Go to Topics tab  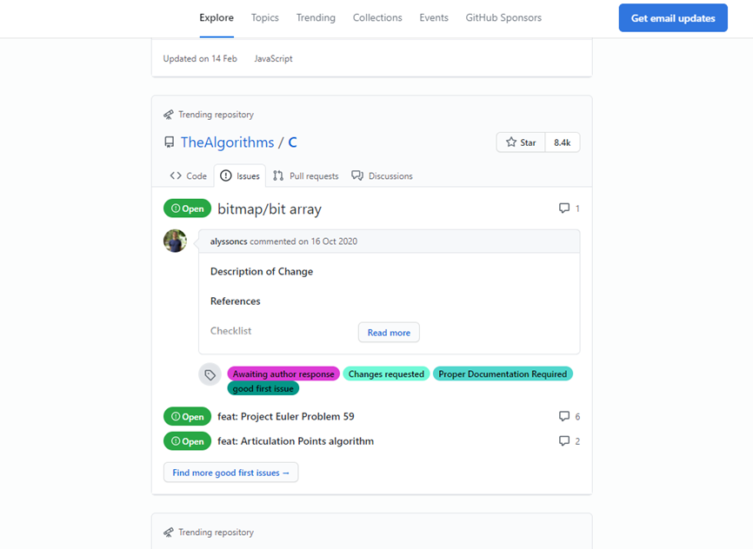[265, 17]
